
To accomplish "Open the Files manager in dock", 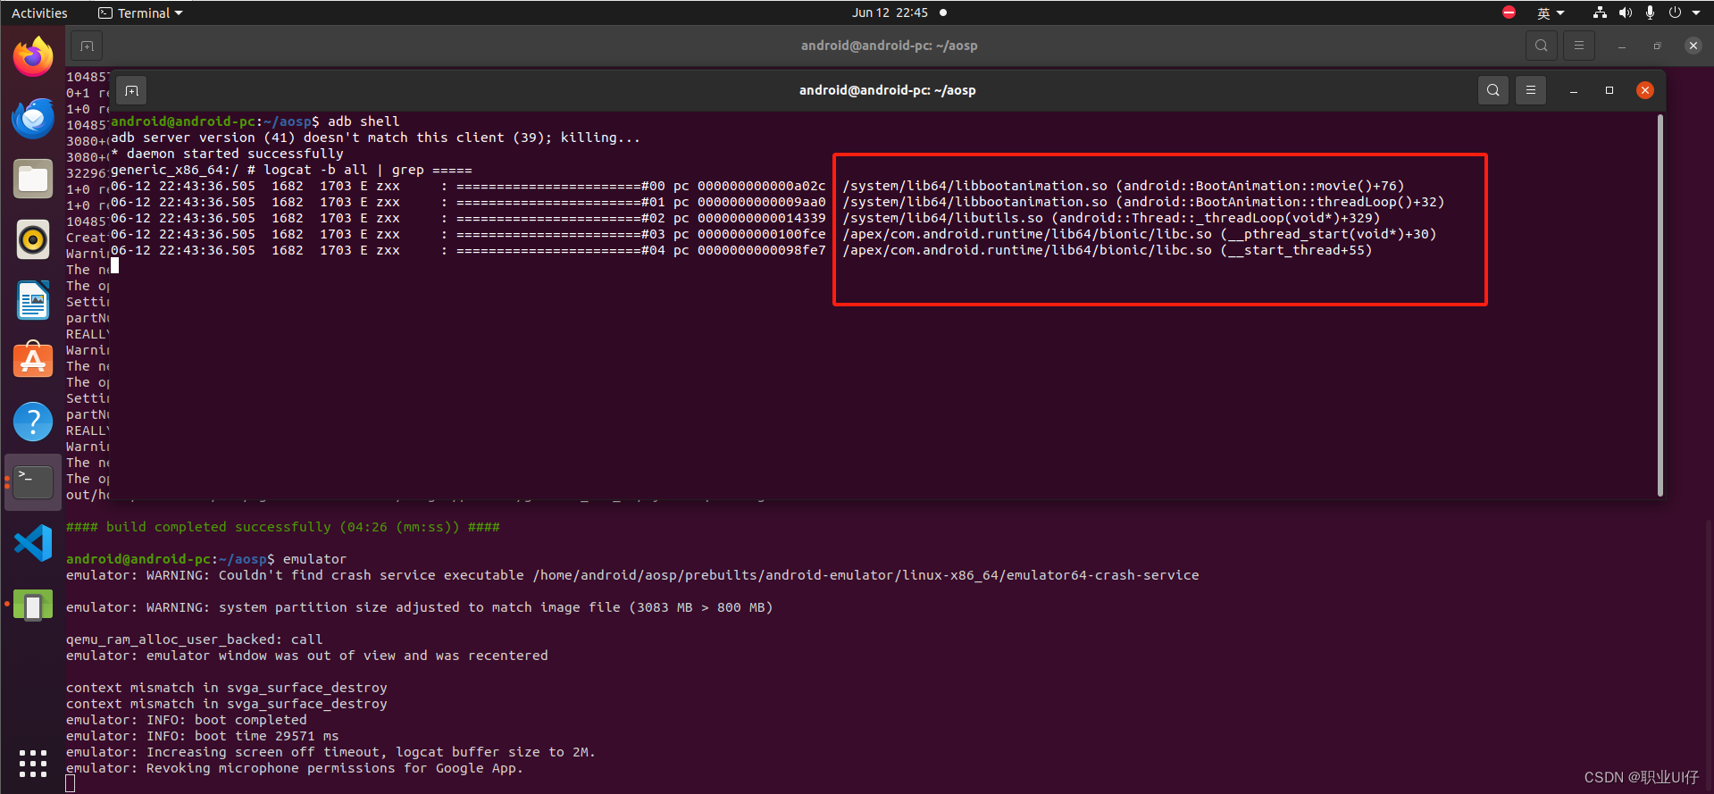I will [33, 179].
